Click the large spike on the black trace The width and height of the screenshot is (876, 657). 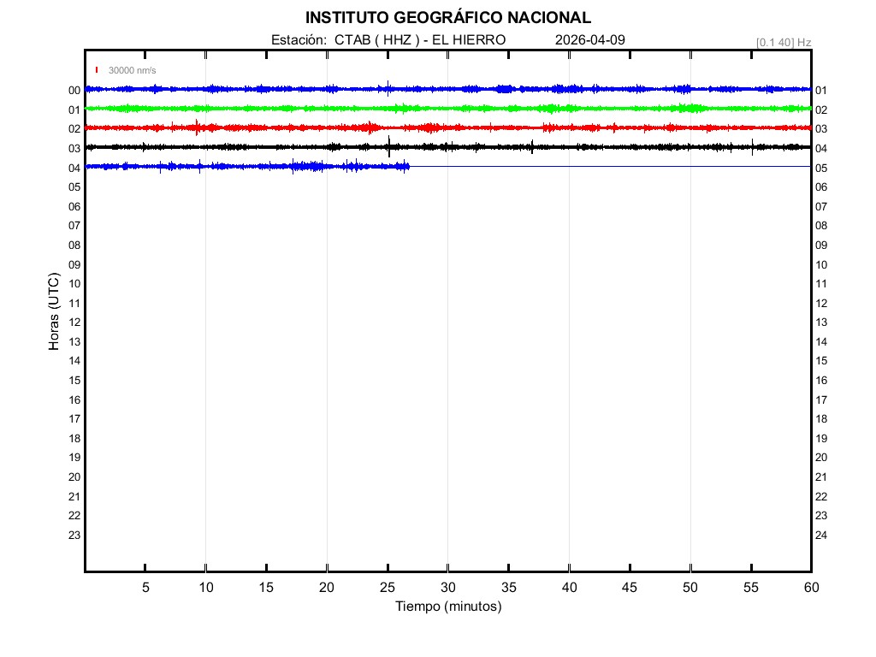[388, 145]
